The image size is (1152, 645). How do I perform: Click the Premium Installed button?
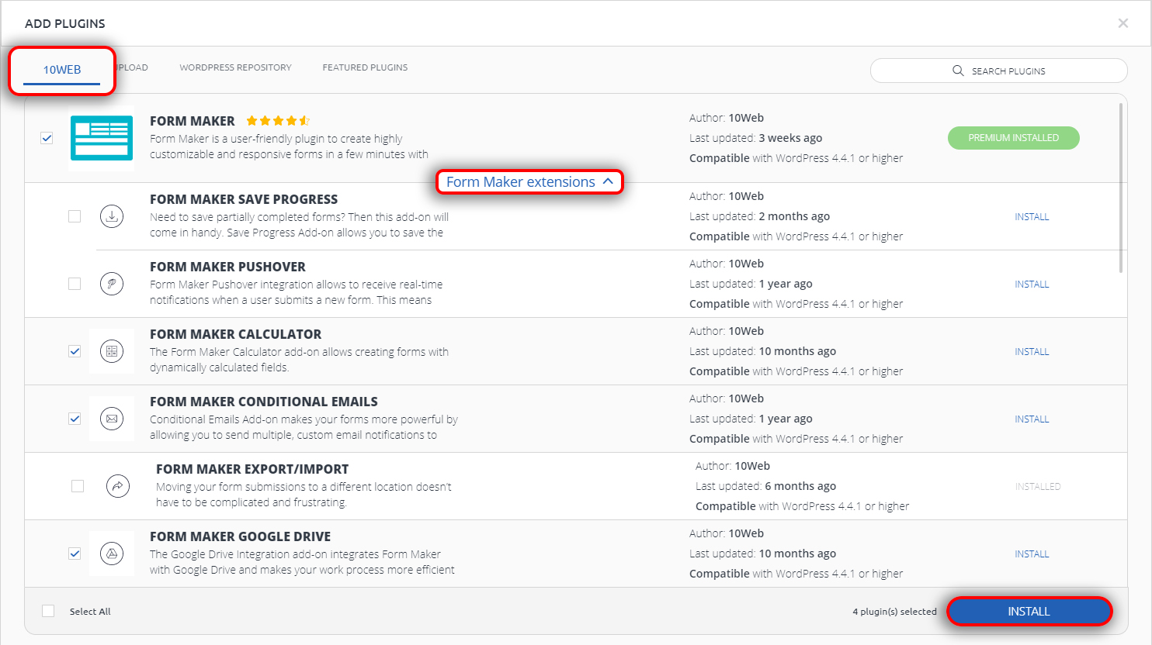coord(1013,138)
